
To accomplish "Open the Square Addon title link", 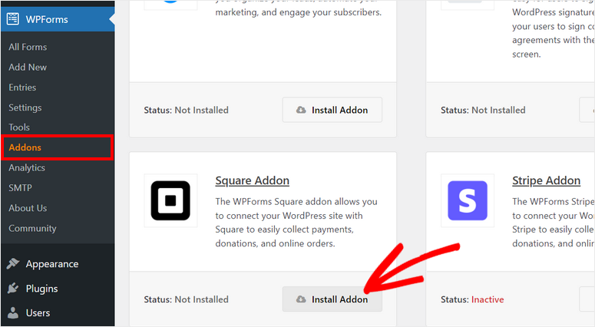I will 253,180.
